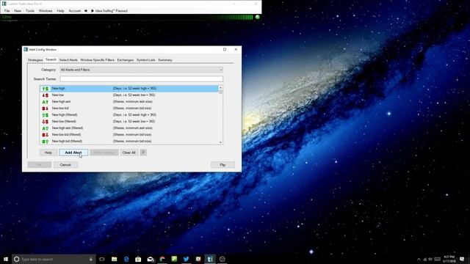Screen dimensions: 470x264
Task: Click the Idea Surfing play arrow icon
Action: [x=93, y=11]
